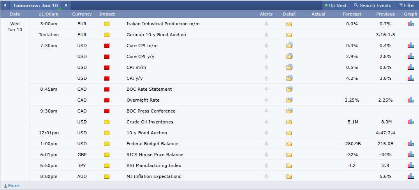Select the Currency column header
The width and height of the screenshot is (419, 190).
(82, 14)
